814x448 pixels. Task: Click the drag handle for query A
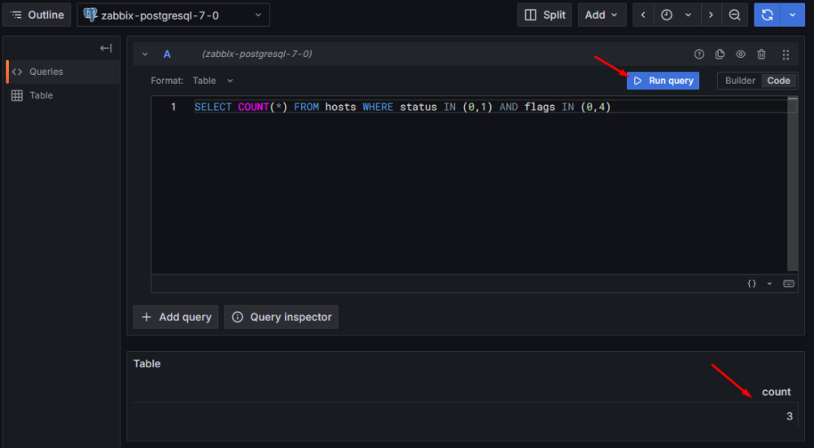coord(786,55)
